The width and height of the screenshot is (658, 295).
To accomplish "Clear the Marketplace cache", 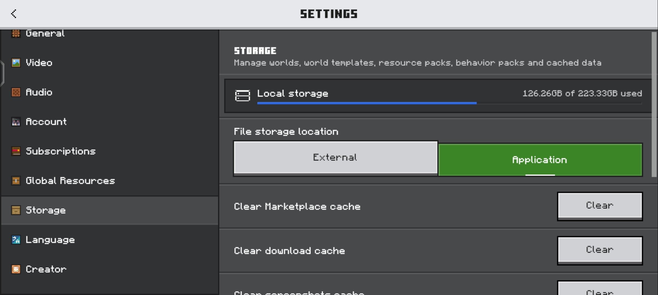I will (x=600, y=206).
